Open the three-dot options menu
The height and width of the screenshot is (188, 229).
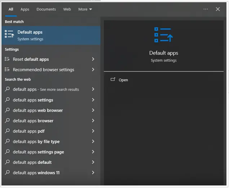(206, 9)
